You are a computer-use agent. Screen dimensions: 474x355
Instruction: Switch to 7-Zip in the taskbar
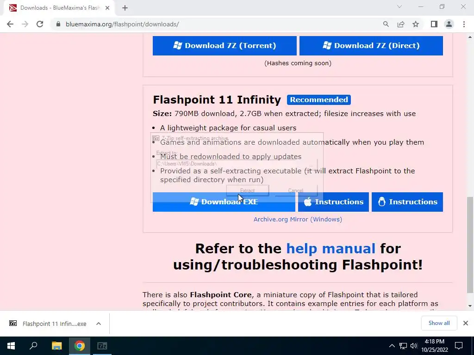pos(102,346)
